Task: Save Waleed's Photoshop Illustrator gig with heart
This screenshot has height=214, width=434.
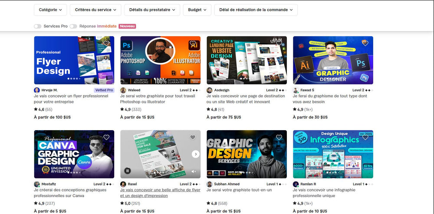Action: click(x=193, y=43)
